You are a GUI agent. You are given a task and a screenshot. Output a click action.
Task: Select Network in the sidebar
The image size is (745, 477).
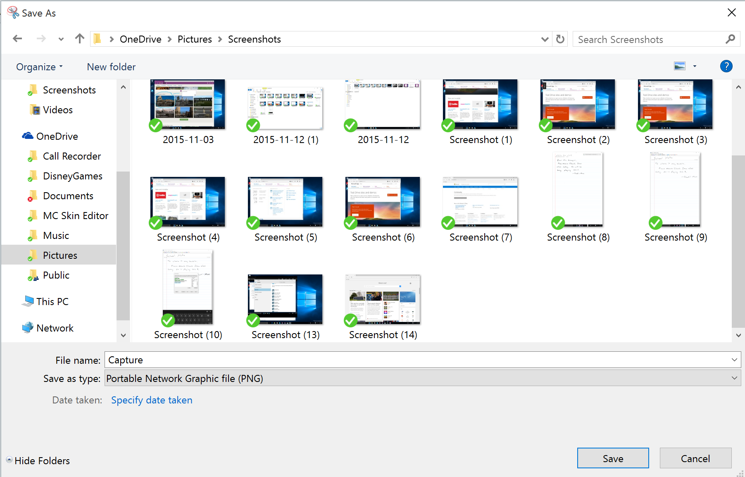(54, 328)
